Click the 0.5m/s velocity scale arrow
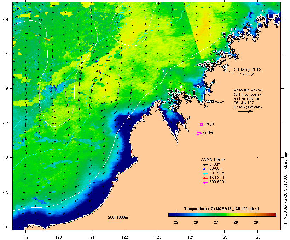Viewport: 290px width, 240px height. click(245, 111)
